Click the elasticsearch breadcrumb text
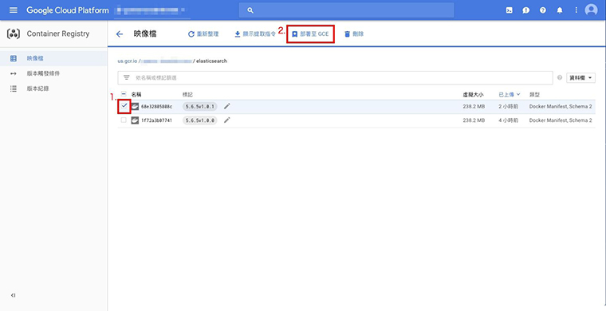606x311 pixels. pos(211,61)
